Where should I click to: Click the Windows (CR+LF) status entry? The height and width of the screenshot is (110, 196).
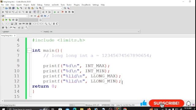coord(92,105)
